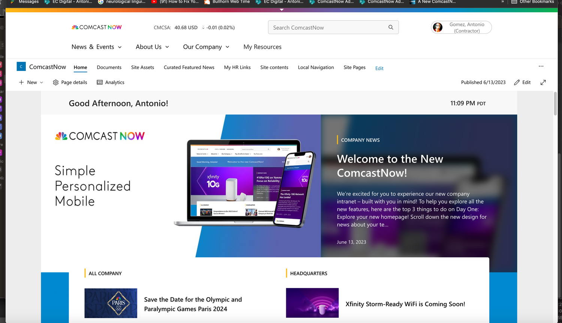Click the vertical page scrollbar

click(555, 104)
